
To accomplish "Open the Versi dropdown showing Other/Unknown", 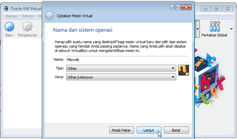I will coord(121,77).
